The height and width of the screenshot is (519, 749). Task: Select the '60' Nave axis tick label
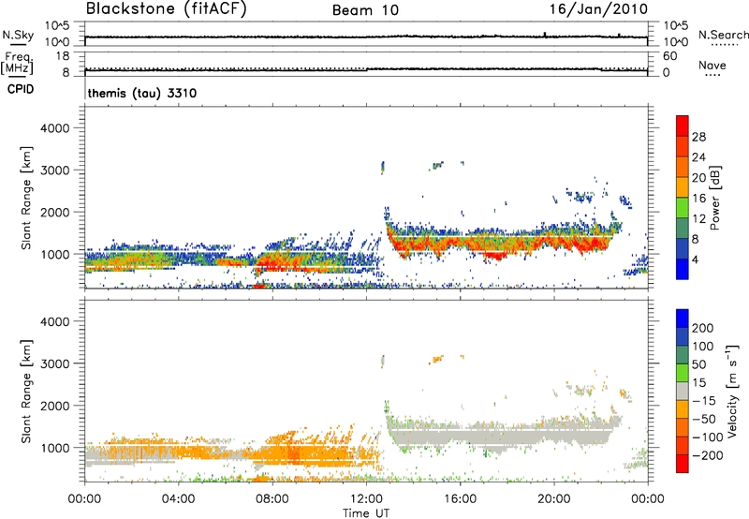coord(669,56)
